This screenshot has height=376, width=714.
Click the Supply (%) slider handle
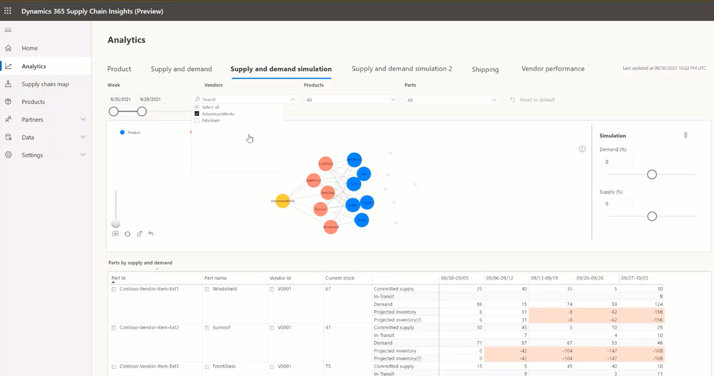click(x=652, y=216)
